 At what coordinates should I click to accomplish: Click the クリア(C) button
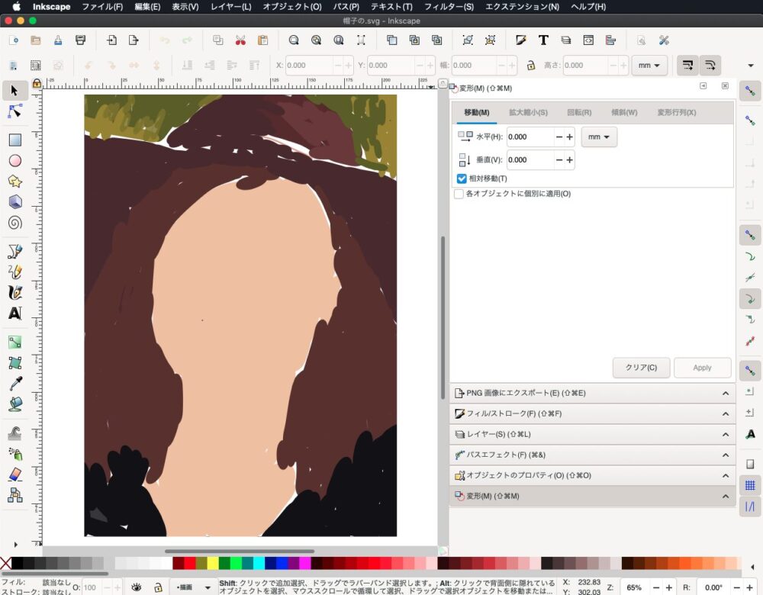pyautogui.click(x=641, y=368)
